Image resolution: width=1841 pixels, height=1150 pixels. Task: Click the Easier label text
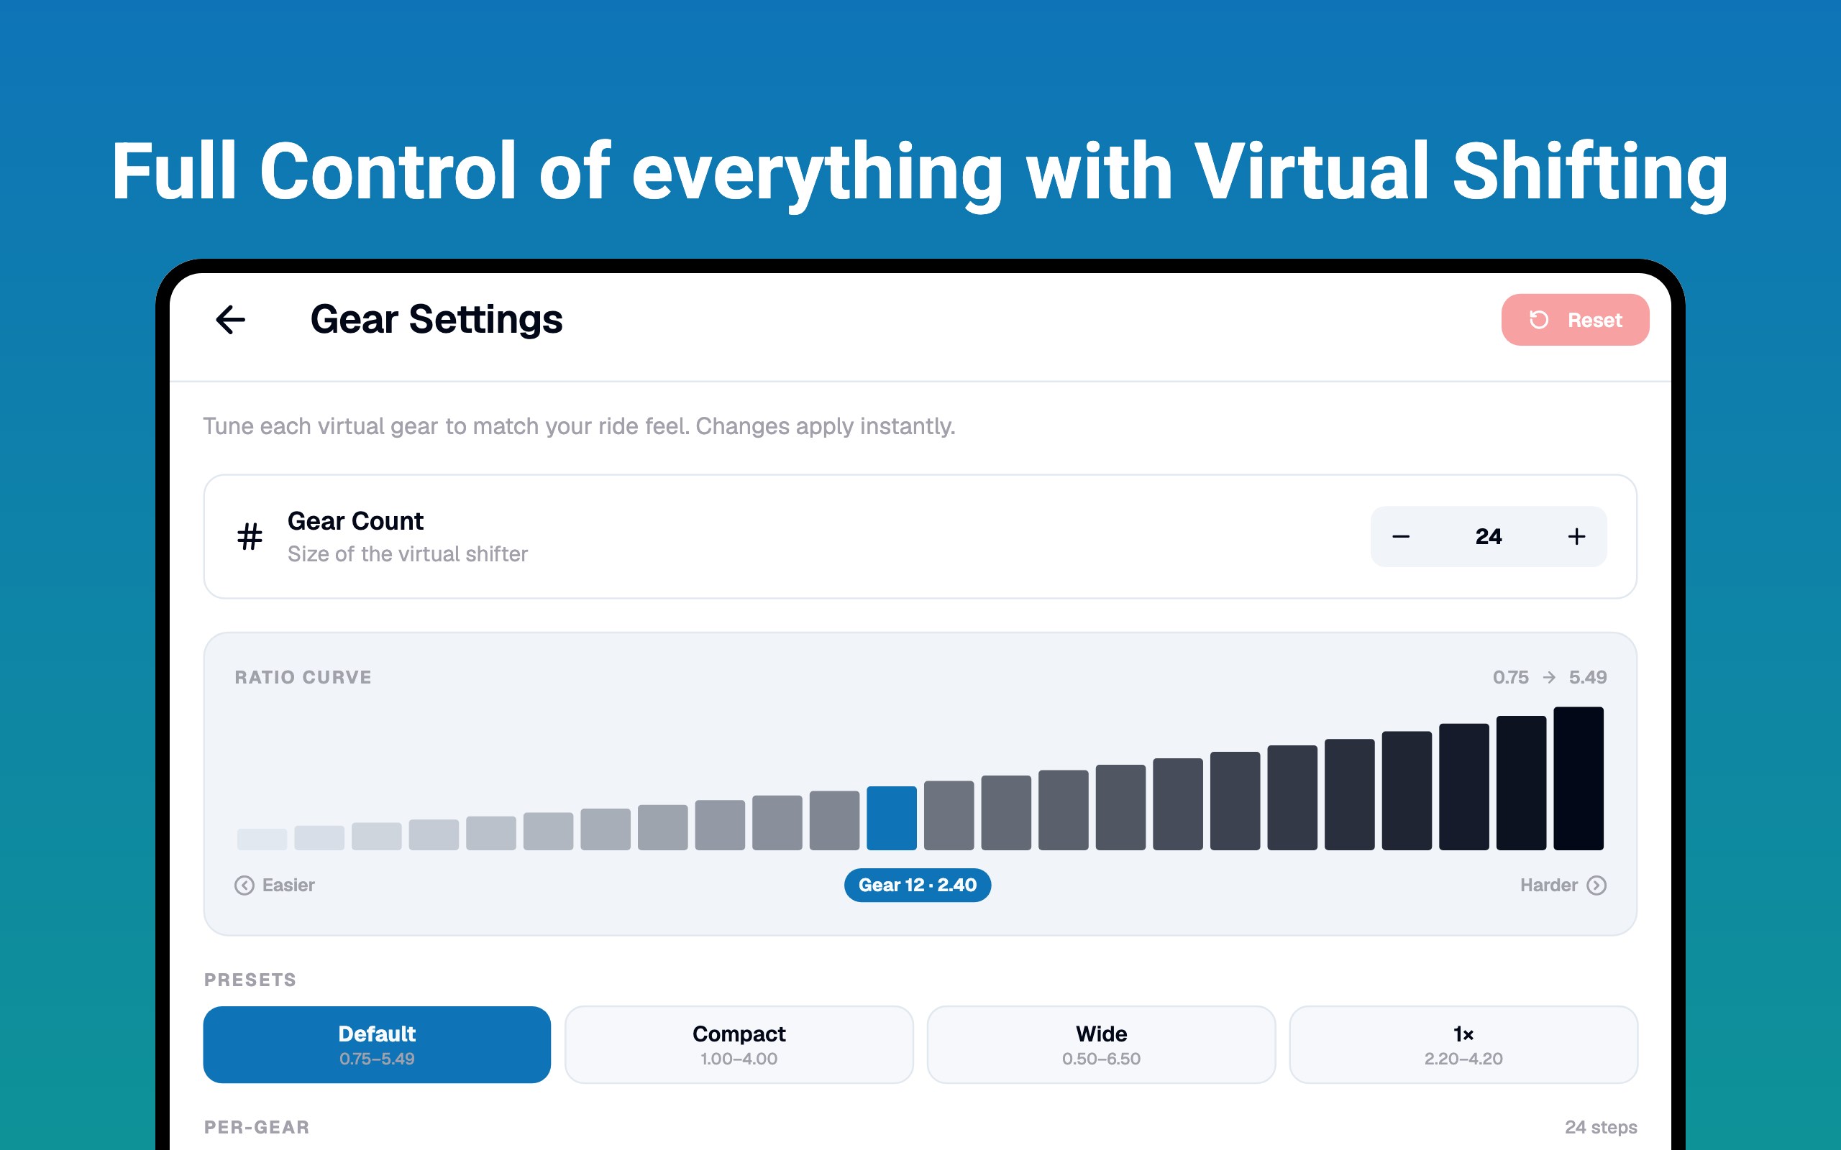pyautogui.click(x=288, y=885)
